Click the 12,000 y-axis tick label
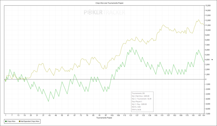217x126 pixels. 208,20
